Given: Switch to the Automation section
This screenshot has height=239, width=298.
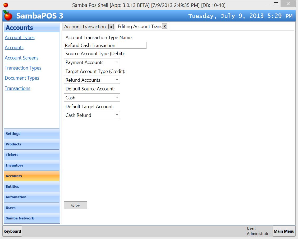Looking at the screenshot, I should pyautogui.click(x=32, y=197).
